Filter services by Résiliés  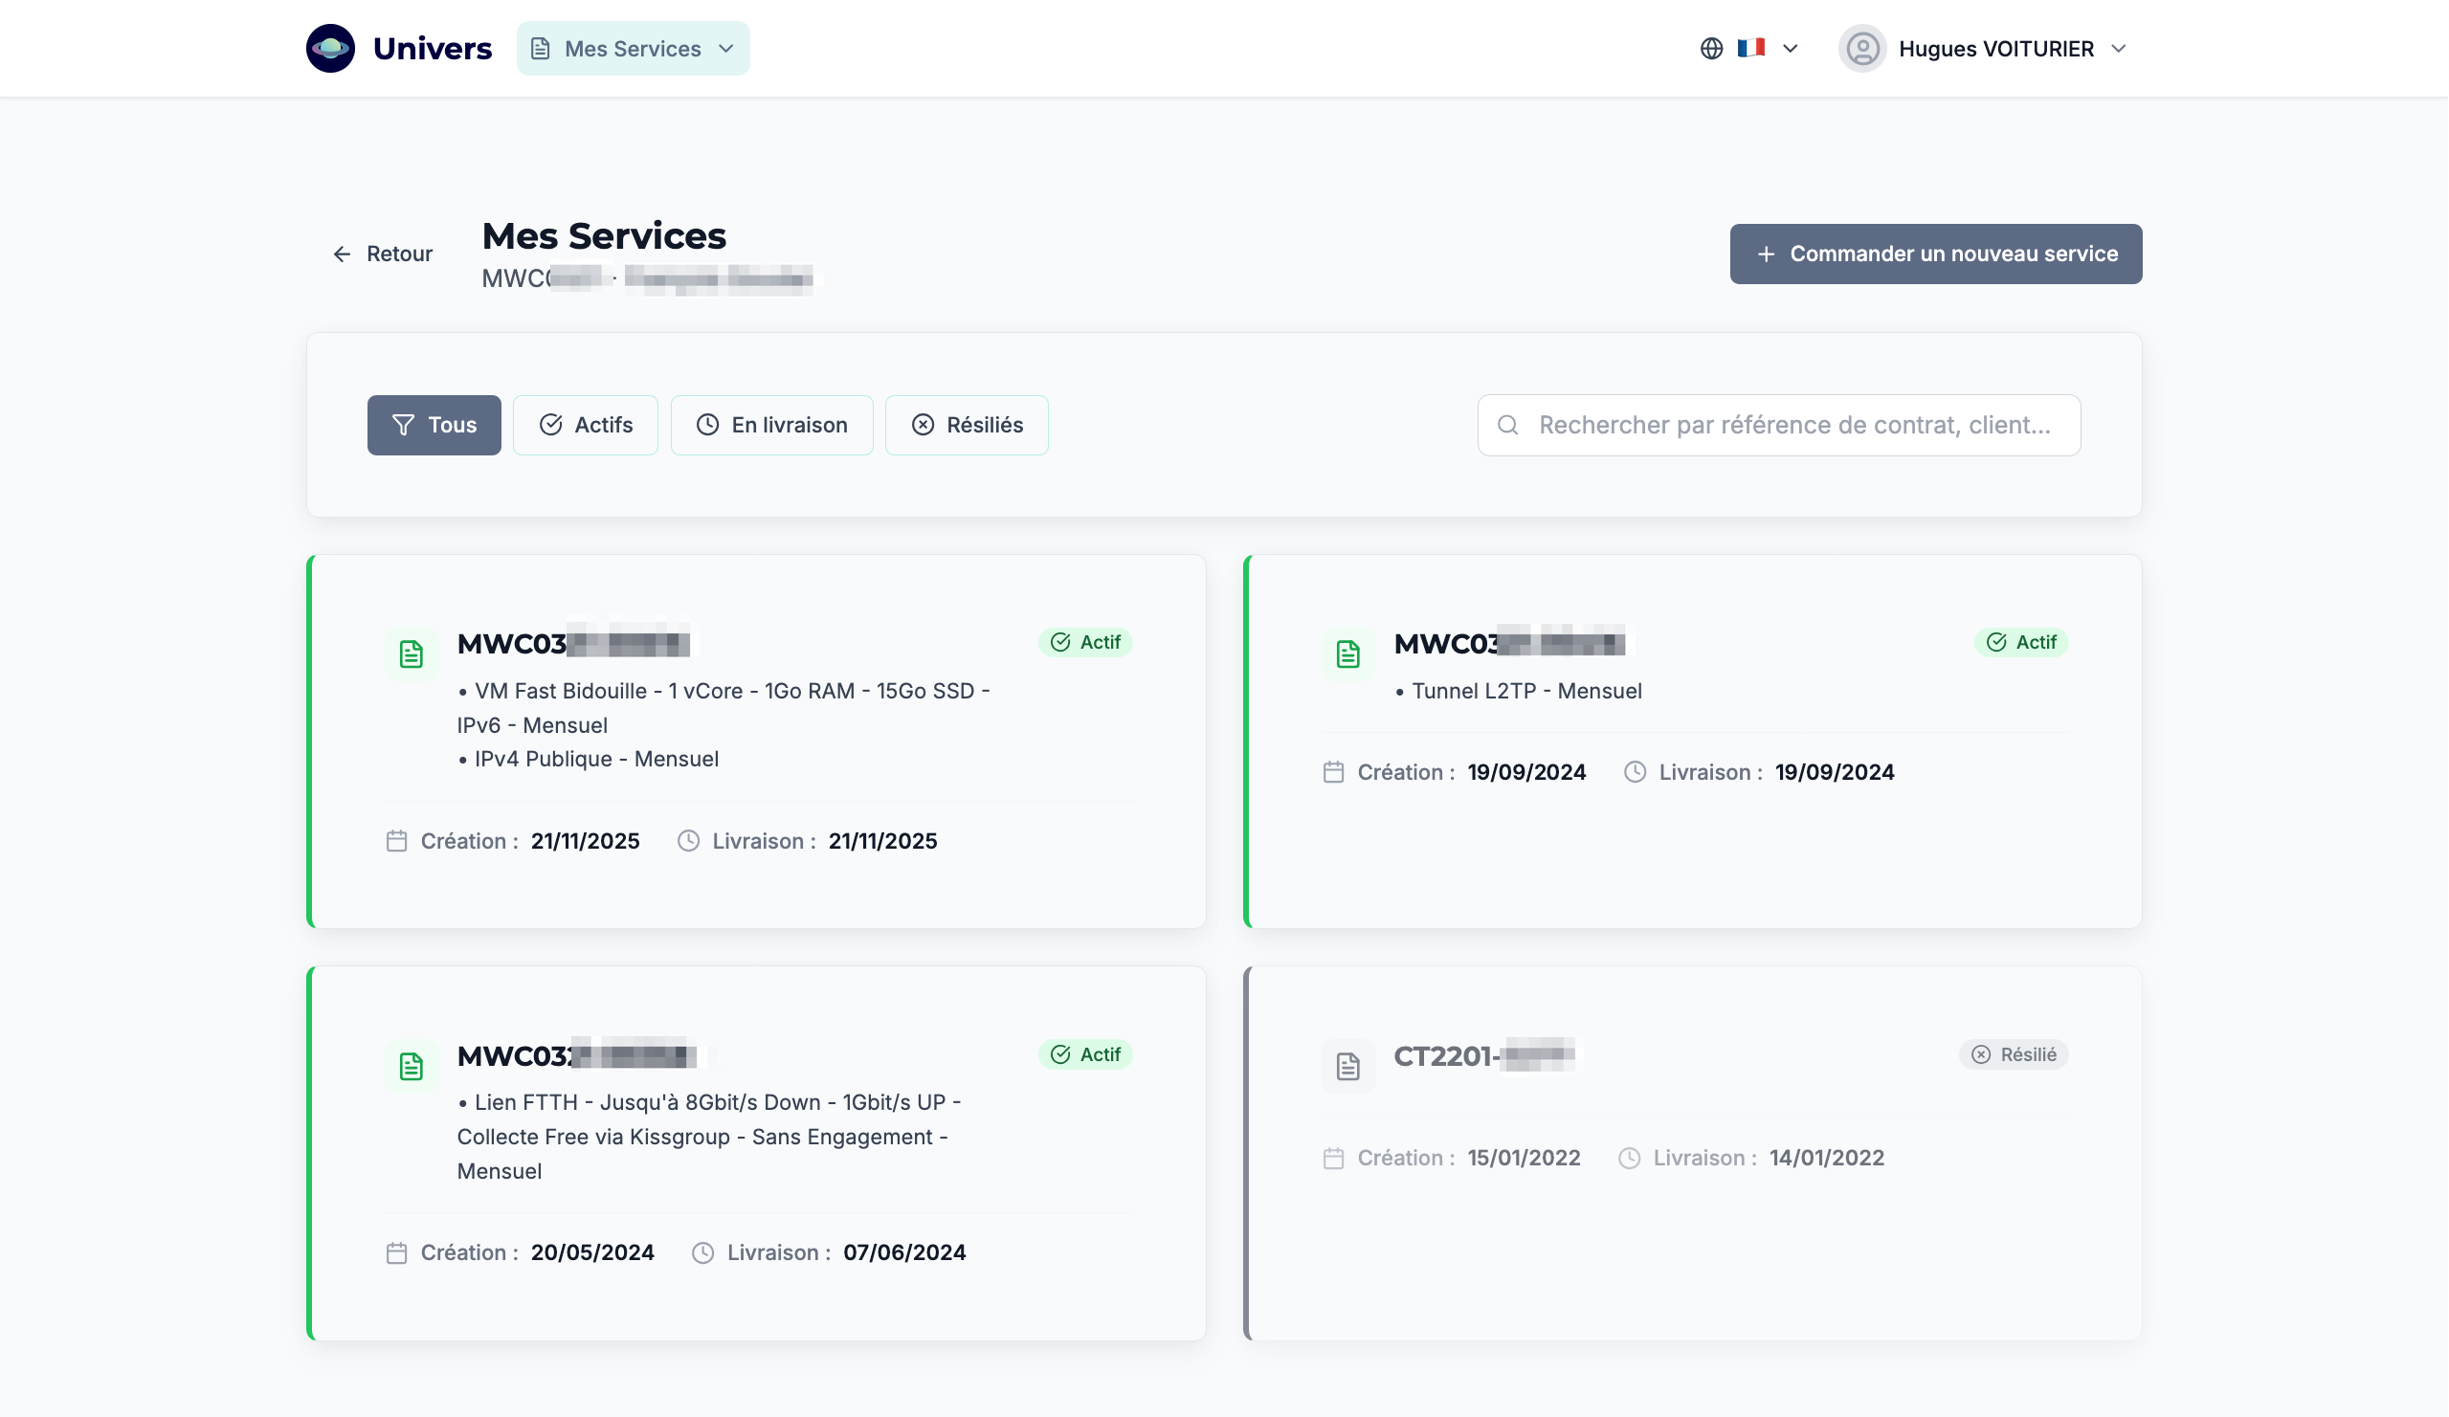pyautogui.click(x=966, y=425)
